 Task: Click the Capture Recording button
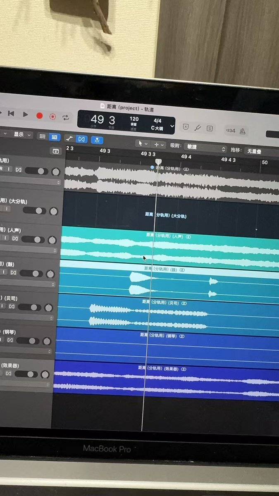pyautogui.click(x=52, y=117)
